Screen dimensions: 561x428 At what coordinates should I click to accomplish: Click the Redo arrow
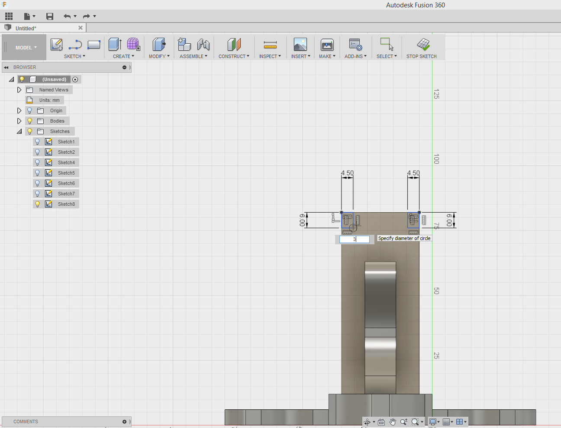[87, 16]
